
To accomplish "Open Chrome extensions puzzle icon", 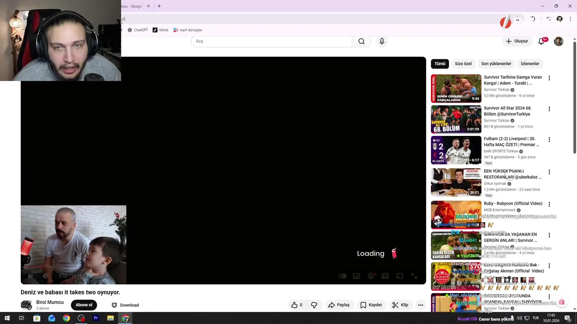I will [x=533, y=19].
